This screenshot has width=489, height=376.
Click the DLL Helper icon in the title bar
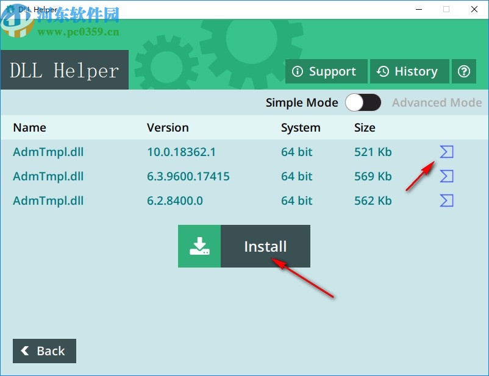9,9
